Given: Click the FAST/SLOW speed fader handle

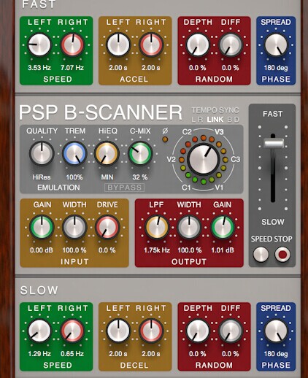Looking at the screenshot, I should [274, 143].
